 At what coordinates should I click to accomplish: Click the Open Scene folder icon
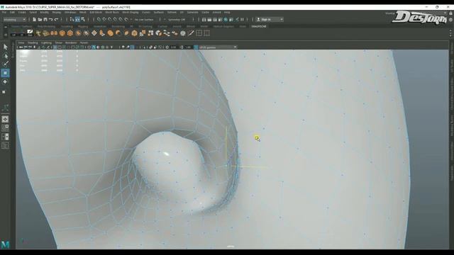40,19
